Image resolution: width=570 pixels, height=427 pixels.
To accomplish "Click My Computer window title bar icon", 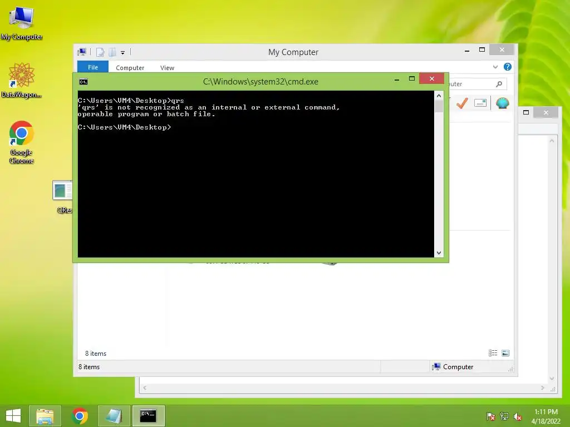I will (82, 52).
